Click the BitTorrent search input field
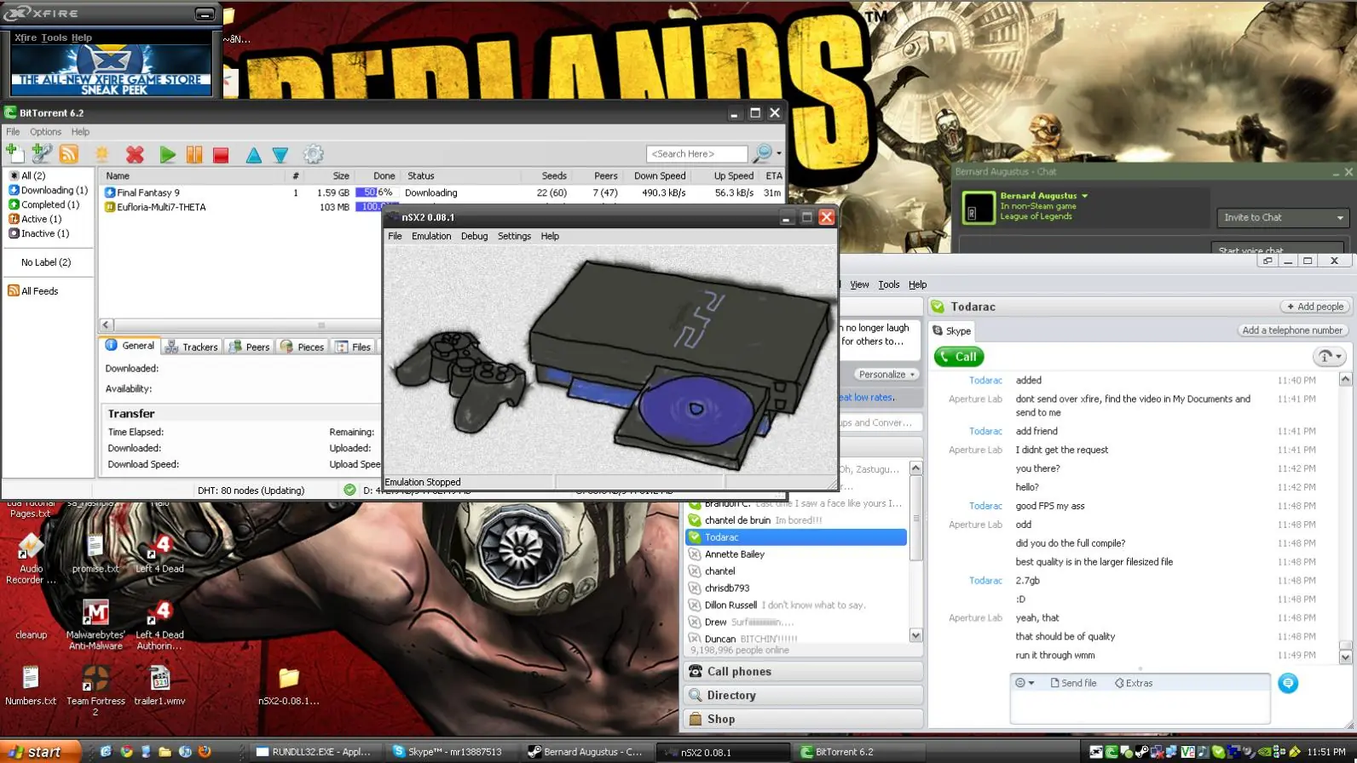The height and width of the screenshot is (763, 1357). click(x=697, y=154)
